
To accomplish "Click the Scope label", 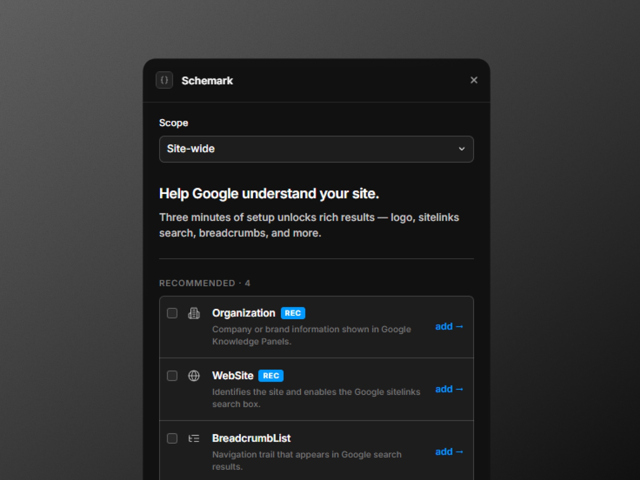I will (x=174, y=123).
